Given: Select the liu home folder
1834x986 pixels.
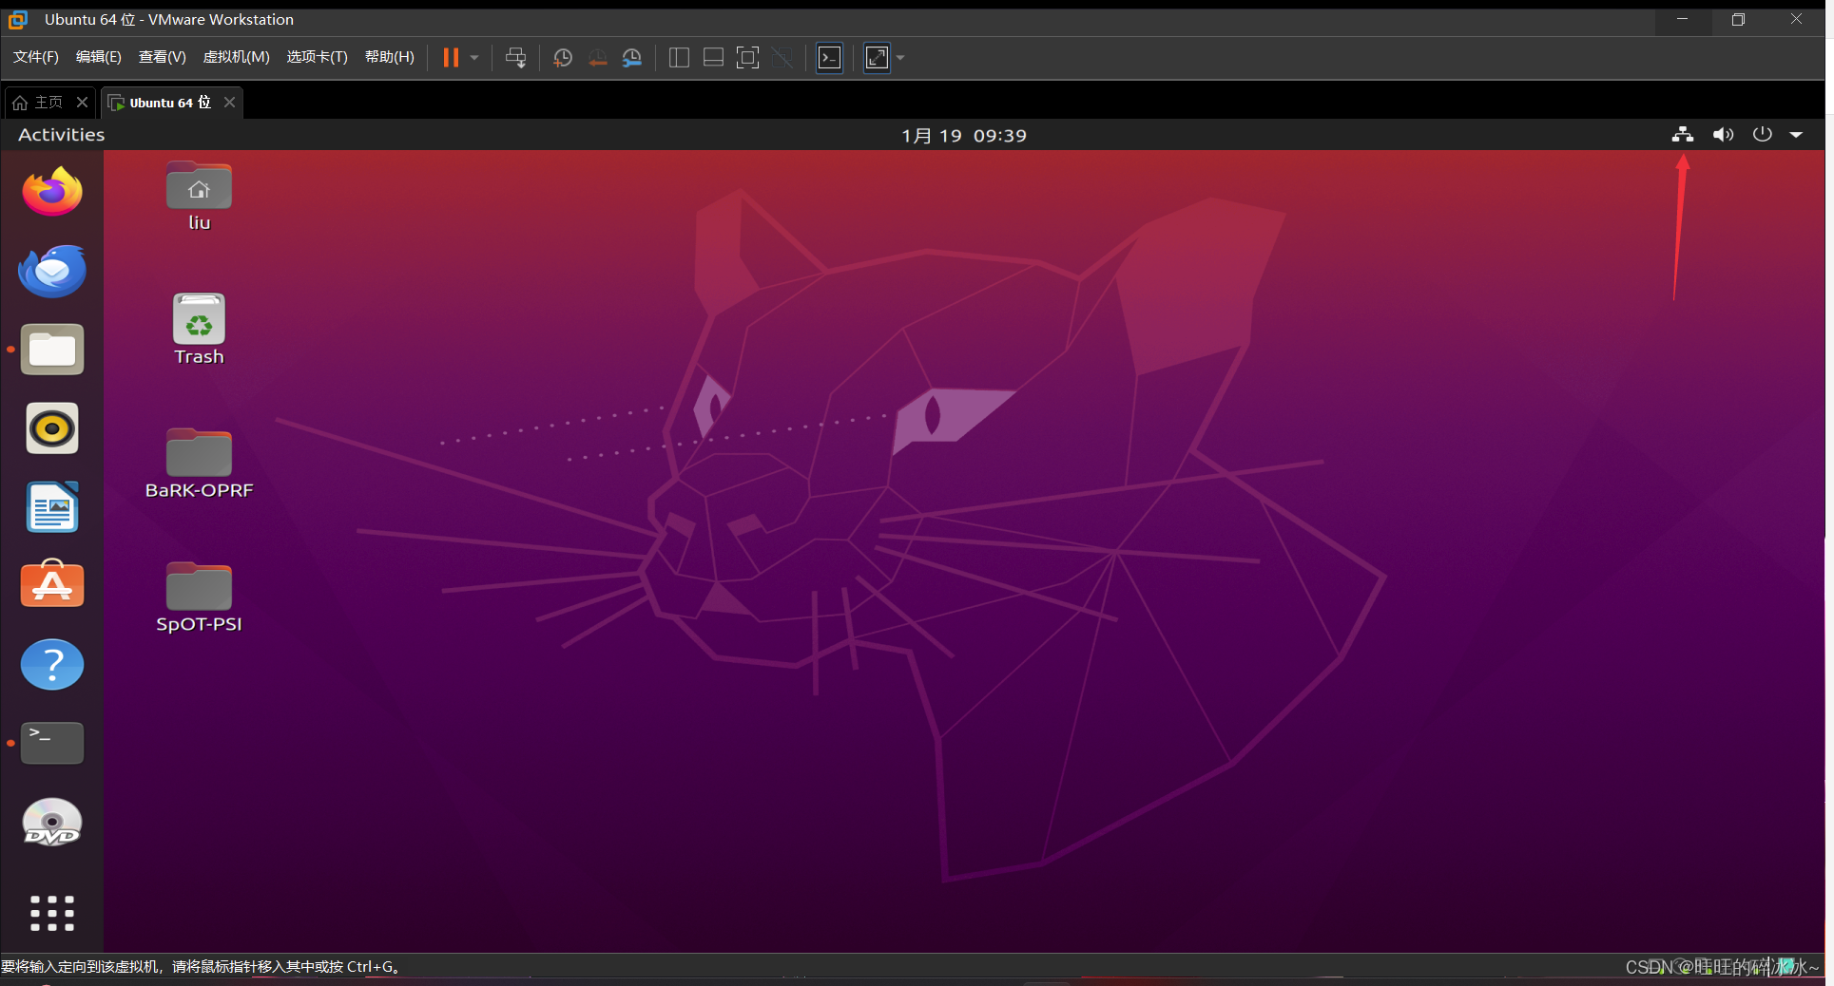Looking at the screenshot, I should [199, 197].
